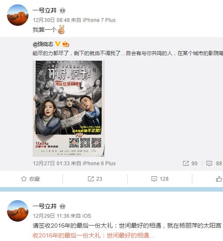Click crown badge beside first 一号立井 name
The height and width of the screenshot is (241, 223).
pos(63,10)
